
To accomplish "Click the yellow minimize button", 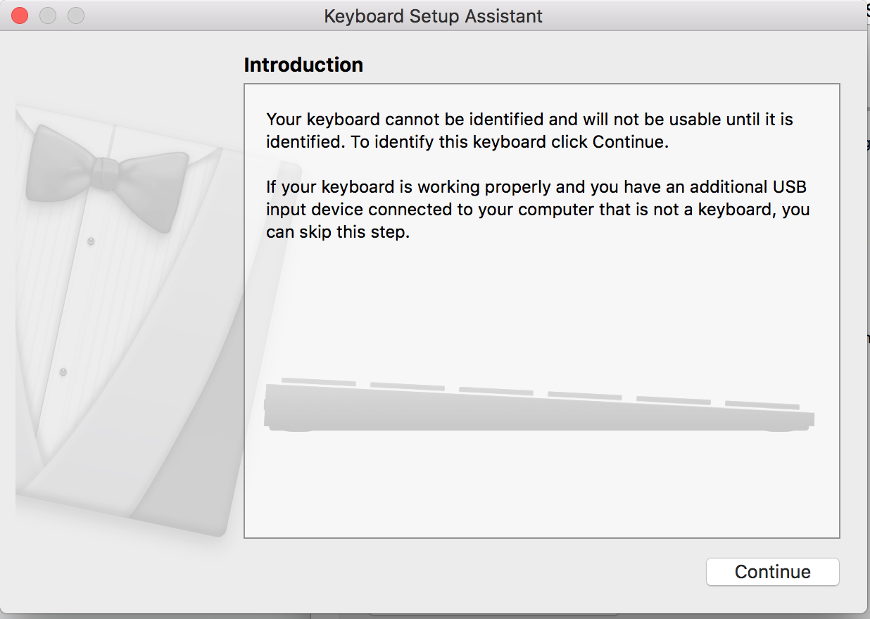I will 47,15.
